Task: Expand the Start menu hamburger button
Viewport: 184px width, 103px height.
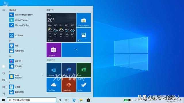Action: (3, 10)
